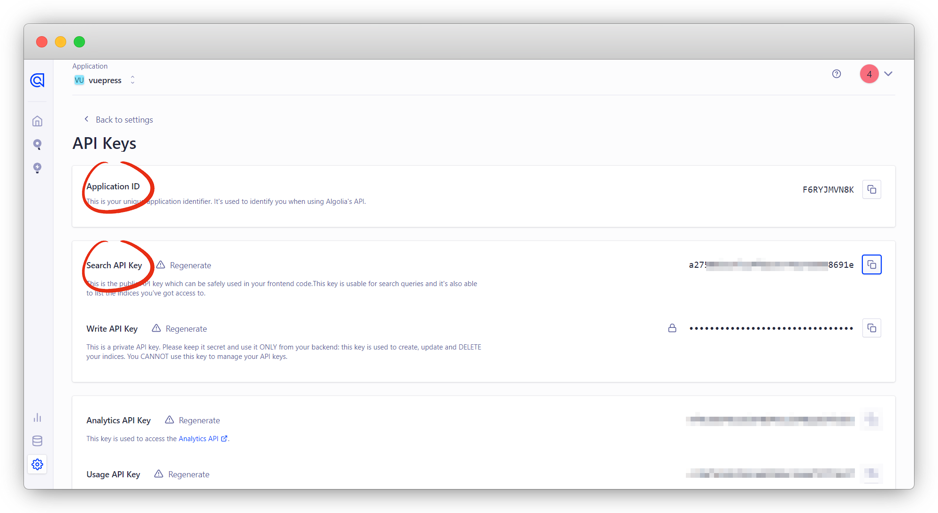Regenerate the Search API Key
Screen dimensions: 938x513
coord(190,265)
